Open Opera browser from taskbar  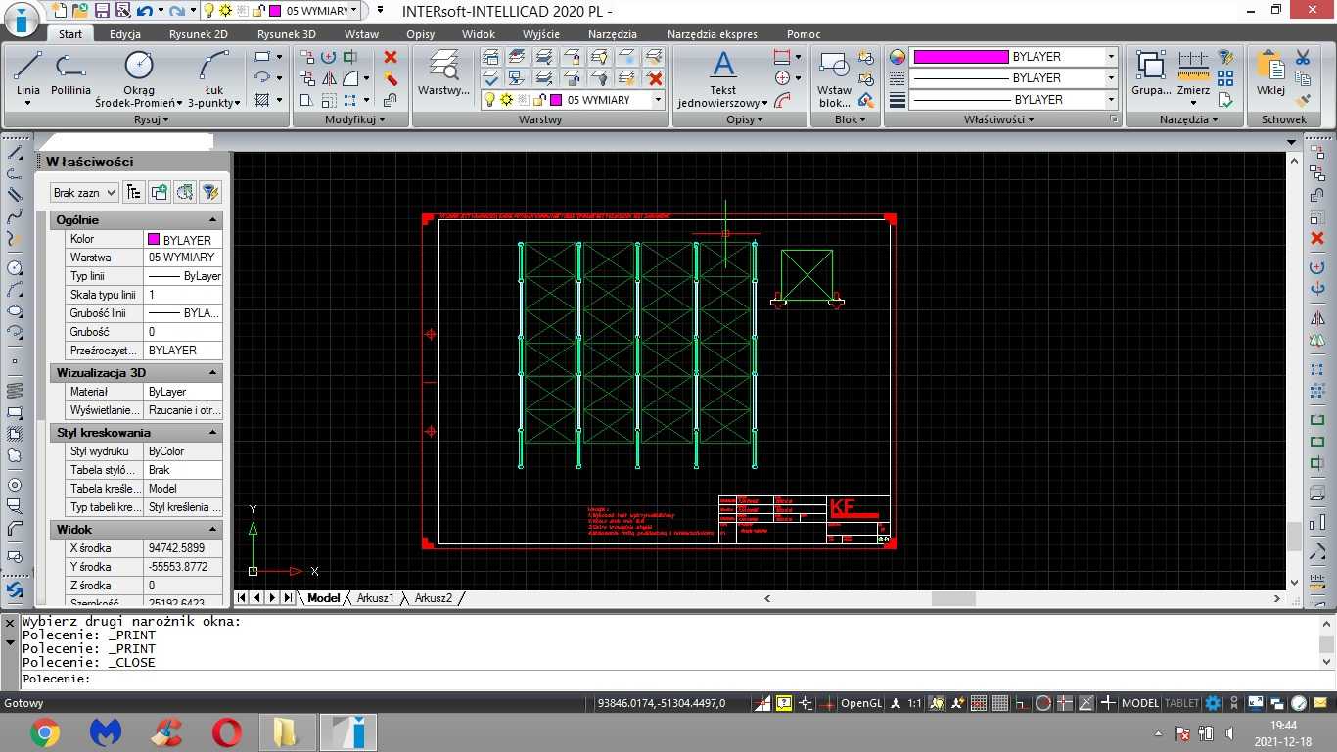(x=226, y=731)
